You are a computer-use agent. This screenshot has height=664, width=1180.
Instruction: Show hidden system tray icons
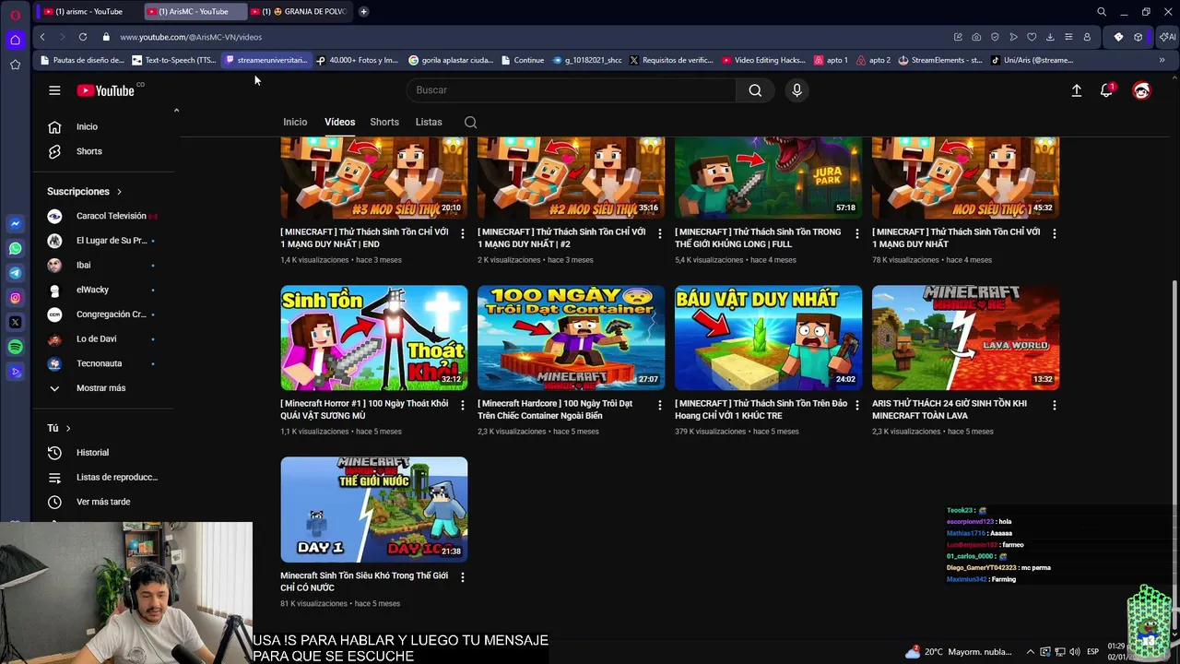click(1030, 652)
